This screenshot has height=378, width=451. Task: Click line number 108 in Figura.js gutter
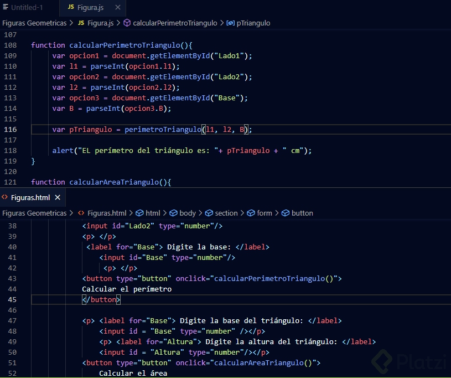11,45
